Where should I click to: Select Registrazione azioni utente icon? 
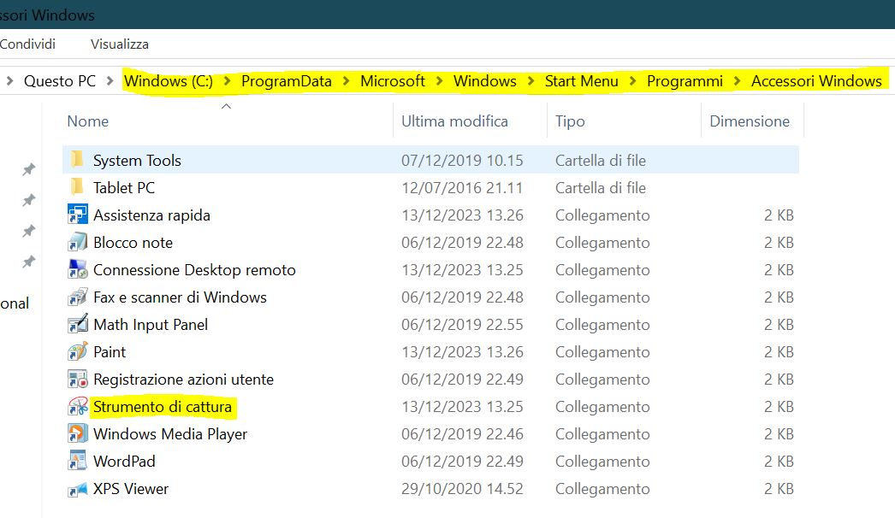[x=78, y=379]
